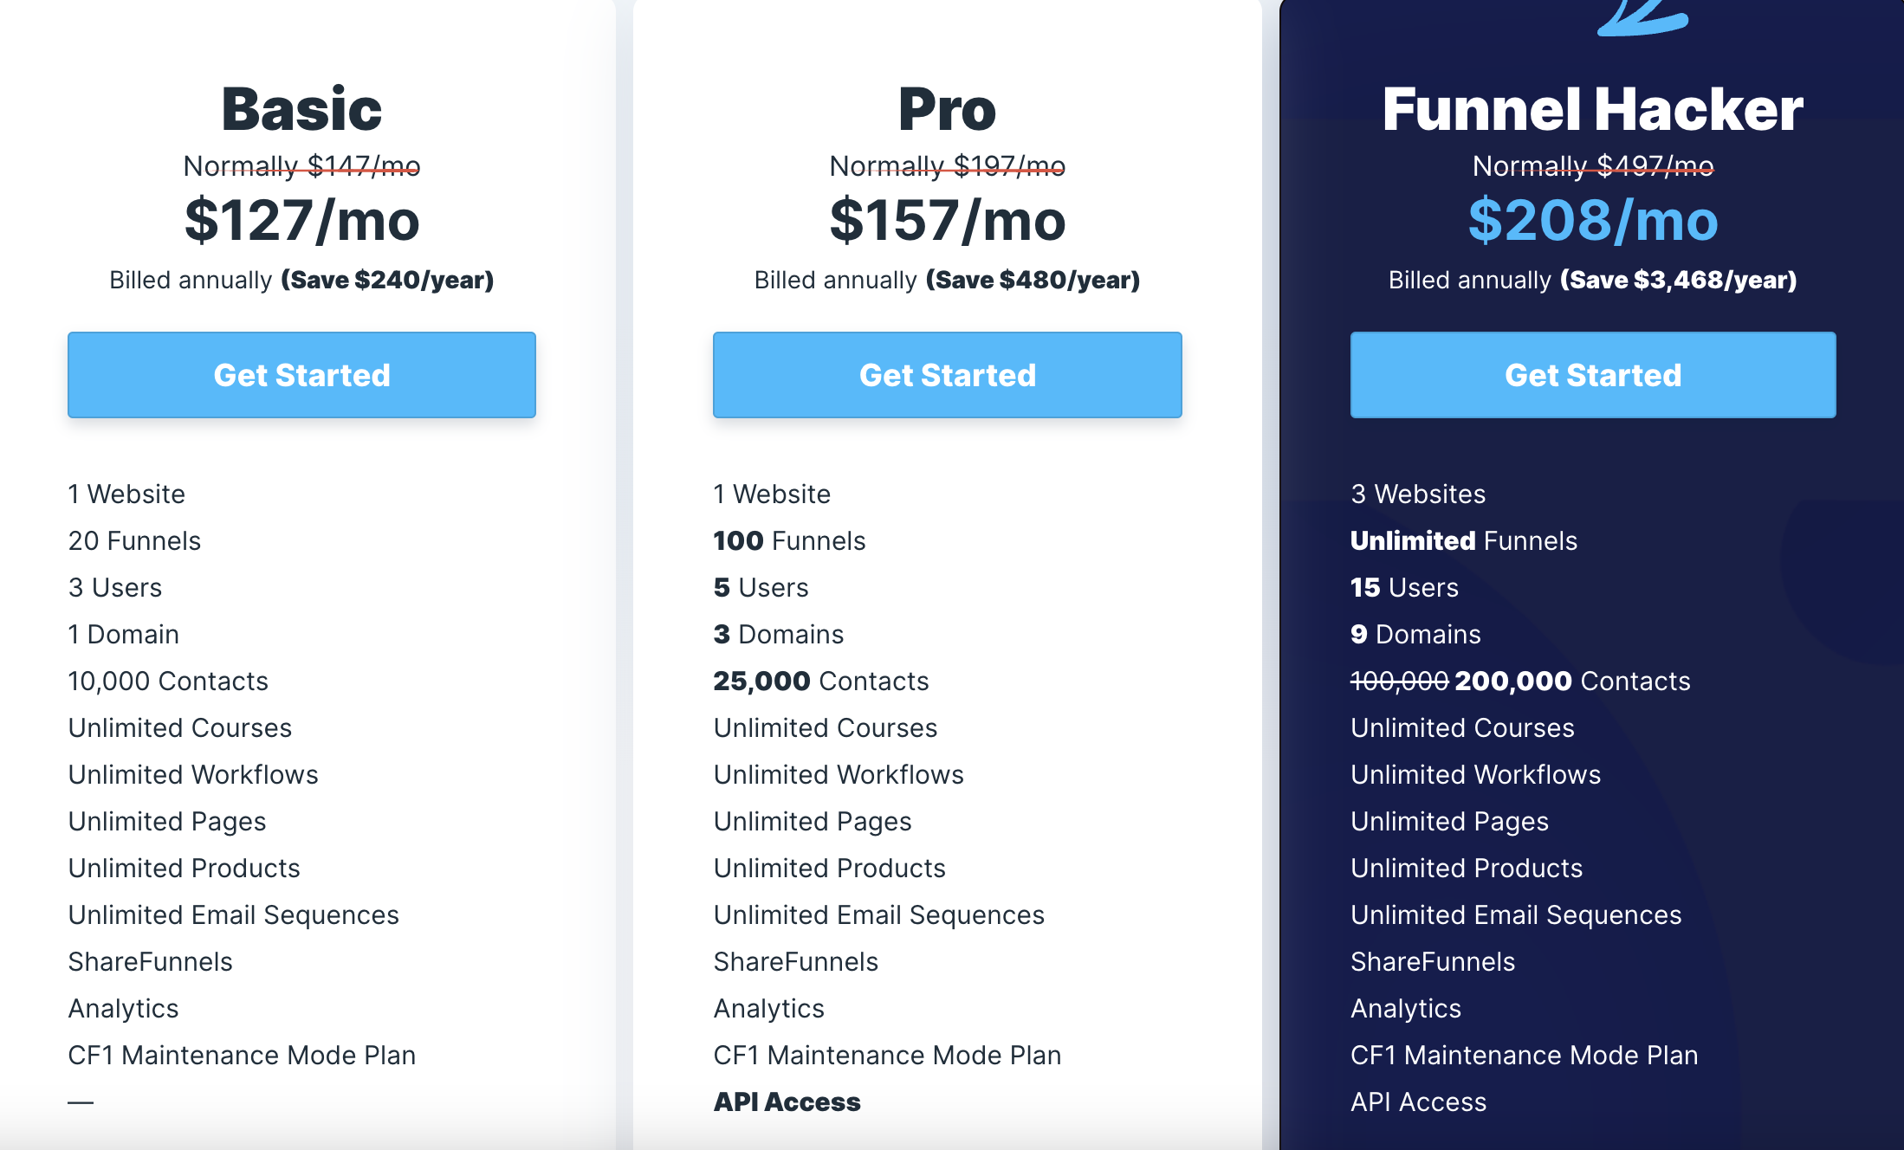Select the Basic plan heading
The width and height of the screenshot is (1904, 1150).
[x=301, y=107]
